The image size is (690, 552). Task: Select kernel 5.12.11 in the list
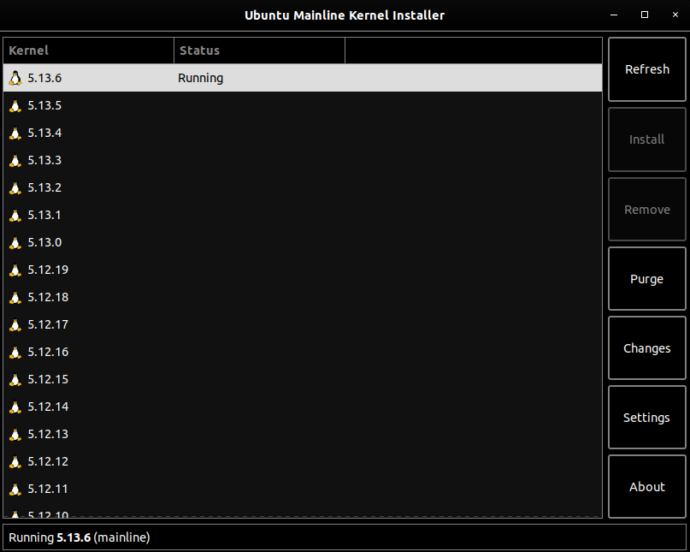[x=303, y=489]
